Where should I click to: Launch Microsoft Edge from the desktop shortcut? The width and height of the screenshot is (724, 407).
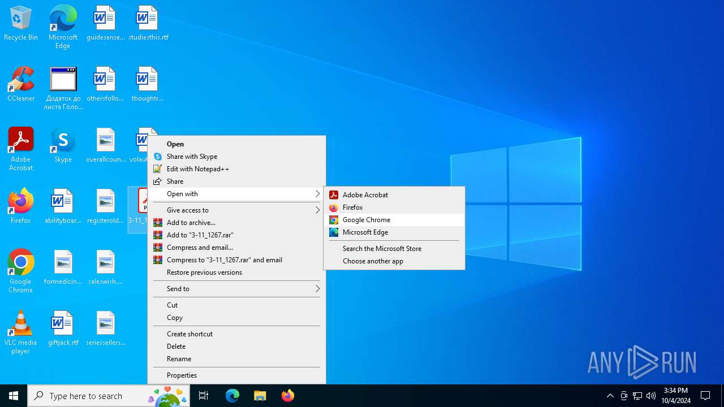[x=63, y=27]
